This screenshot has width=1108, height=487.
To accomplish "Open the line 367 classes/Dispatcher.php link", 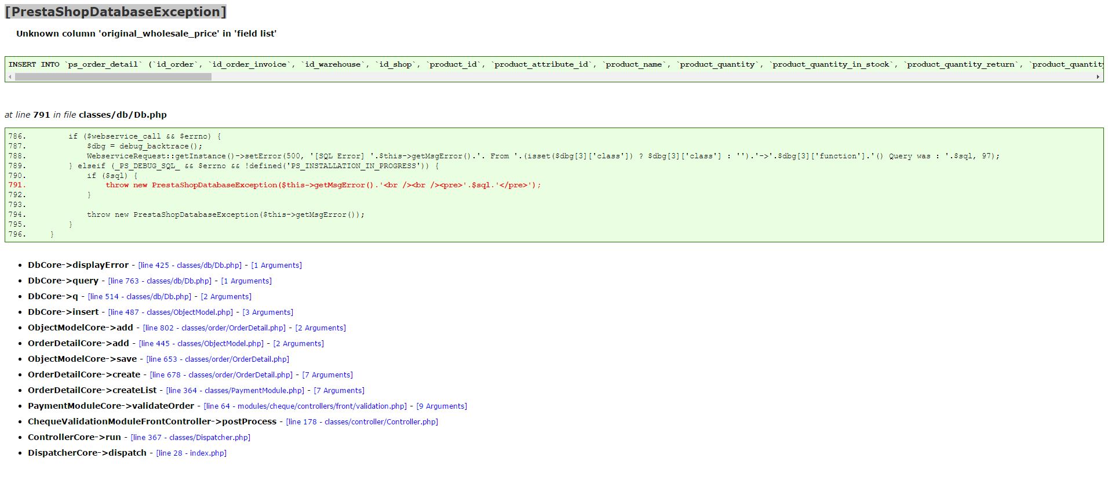I will 191,438.
